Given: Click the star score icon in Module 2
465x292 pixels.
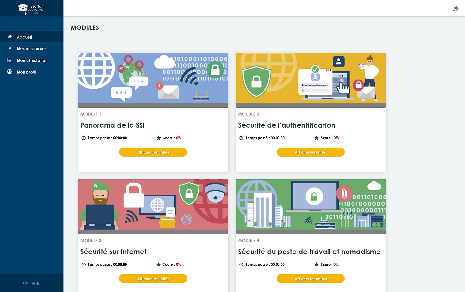Looking at the screenshot, I should [316, 138].
